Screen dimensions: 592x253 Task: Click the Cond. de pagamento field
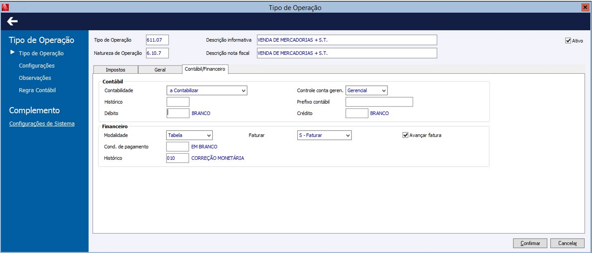177,147
